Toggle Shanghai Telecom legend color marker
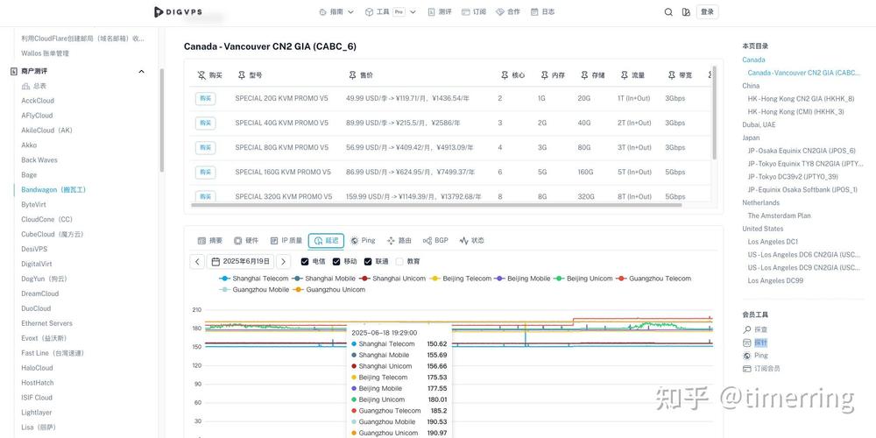Image resolution: width=876 pixels, height=438 pixels. 224,279
